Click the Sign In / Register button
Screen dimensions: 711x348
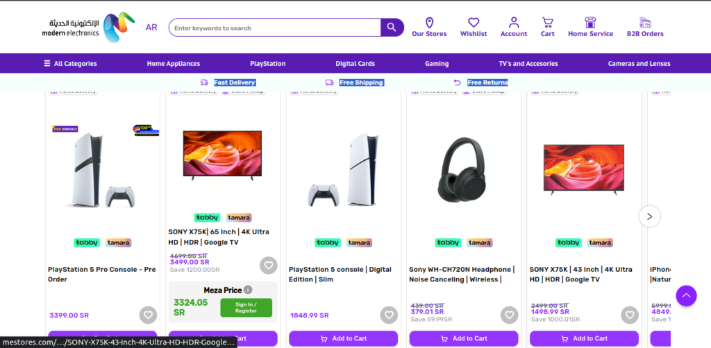coord(246,308)
